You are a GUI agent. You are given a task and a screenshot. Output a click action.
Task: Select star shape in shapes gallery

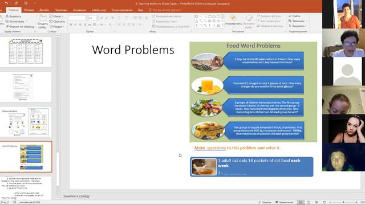point(218,26)
